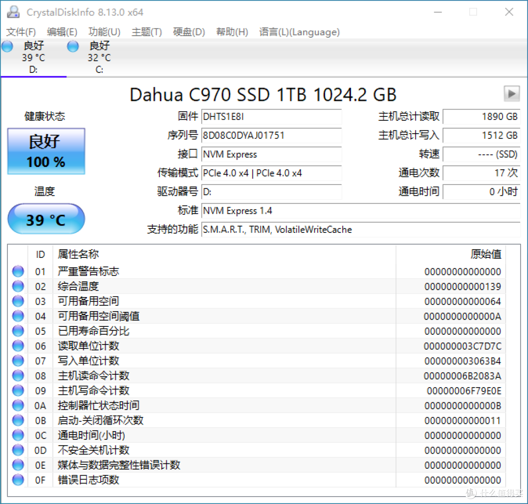Select the C: drive health indicator icon
This screenshot has width=528, height=504.
72,46
